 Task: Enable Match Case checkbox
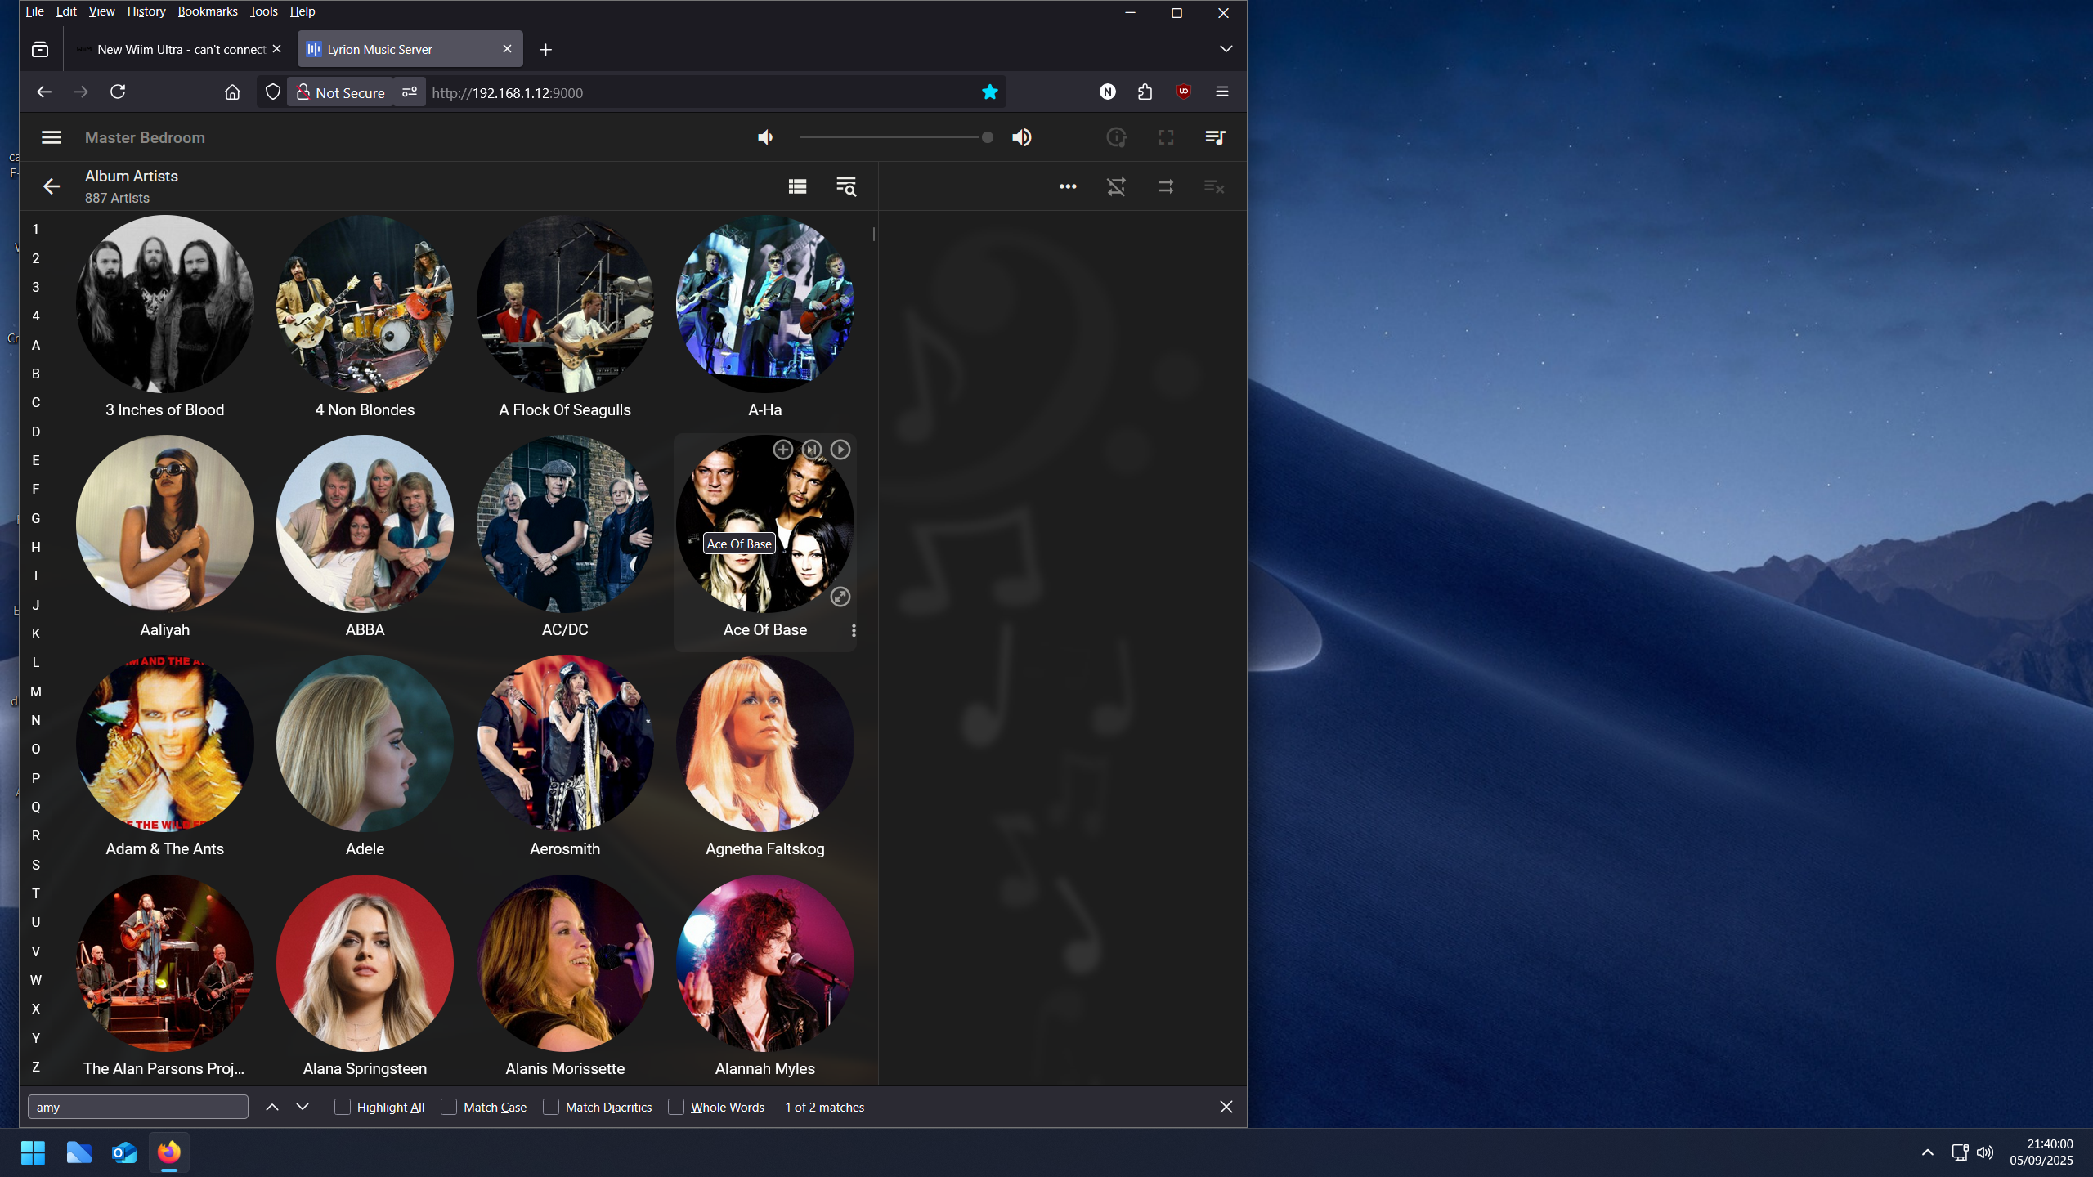click(449, 1107)
